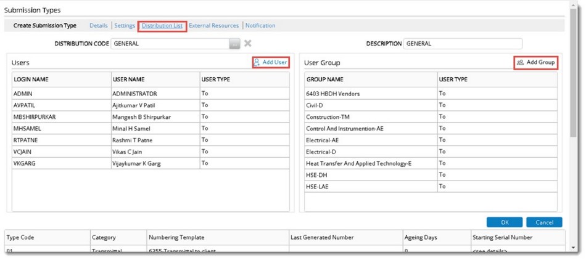Open the Notification tab
Image resolution: width=586 pixels, height=260 pixels.
pos(260,26)
